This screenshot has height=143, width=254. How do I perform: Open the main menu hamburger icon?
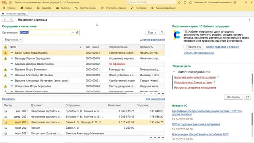pos(10,2)
